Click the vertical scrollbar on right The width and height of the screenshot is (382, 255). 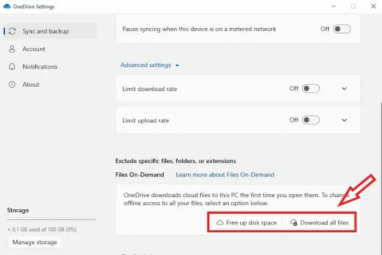click(x=381, y=178)
